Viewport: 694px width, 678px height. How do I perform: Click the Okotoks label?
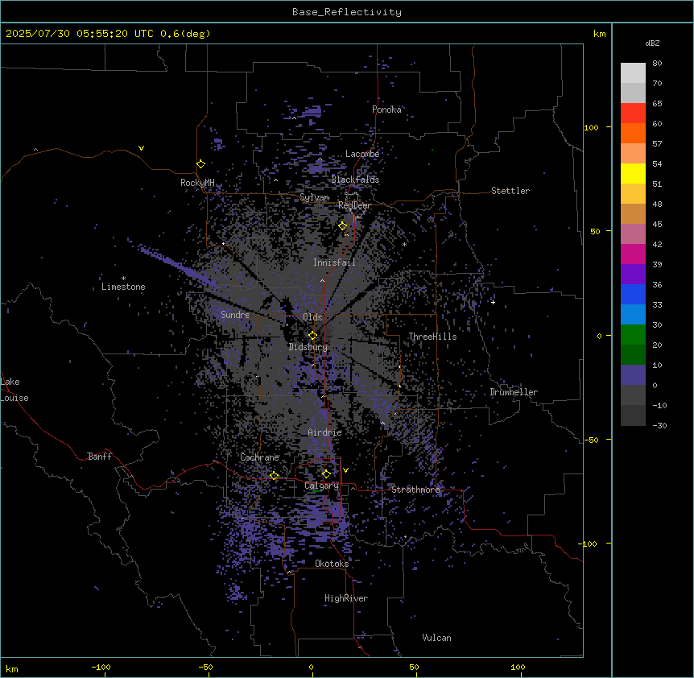tap(332, 564)
